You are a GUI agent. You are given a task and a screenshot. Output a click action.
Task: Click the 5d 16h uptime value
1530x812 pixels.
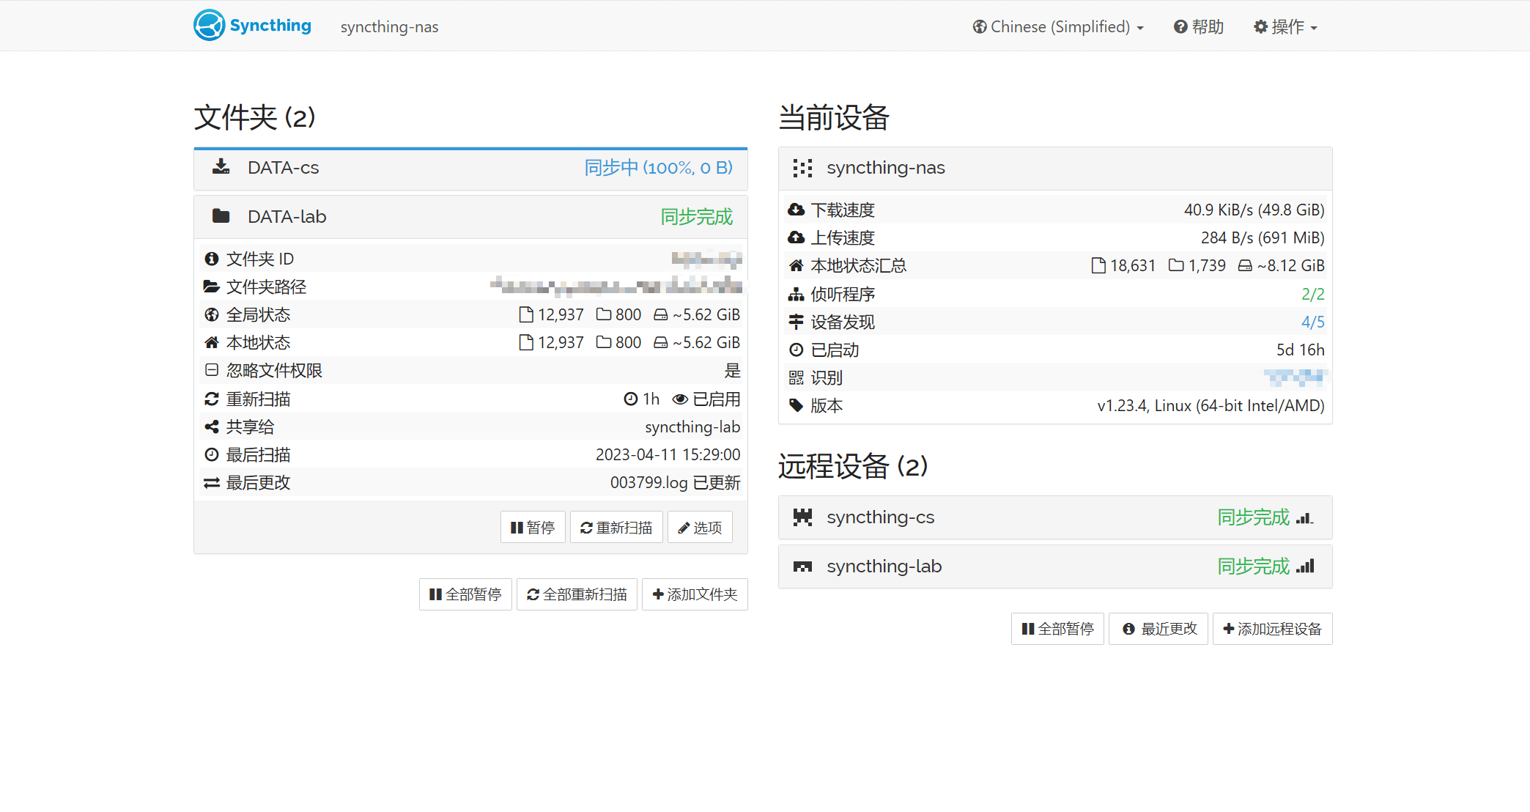(1300, 350)
